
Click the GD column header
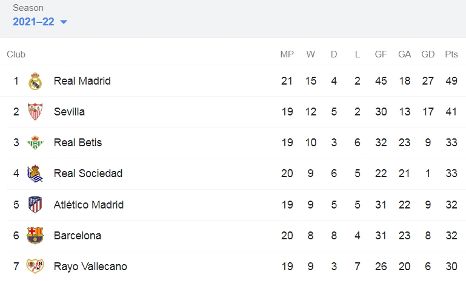(x=428, y=54)
